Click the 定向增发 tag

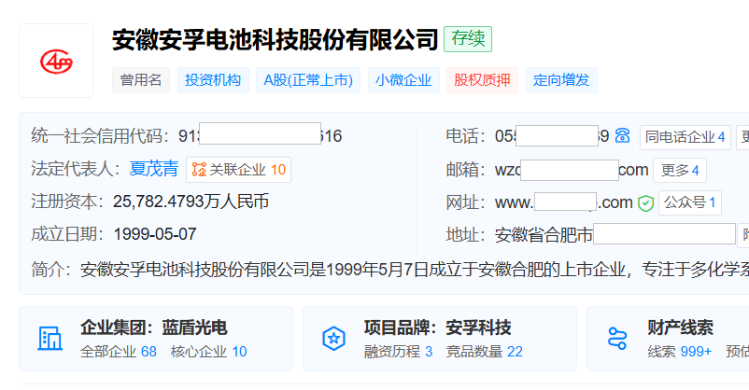point(561,80)
